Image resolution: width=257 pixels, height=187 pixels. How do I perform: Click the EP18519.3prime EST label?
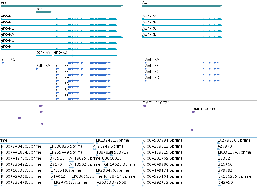tap(66, 170)
